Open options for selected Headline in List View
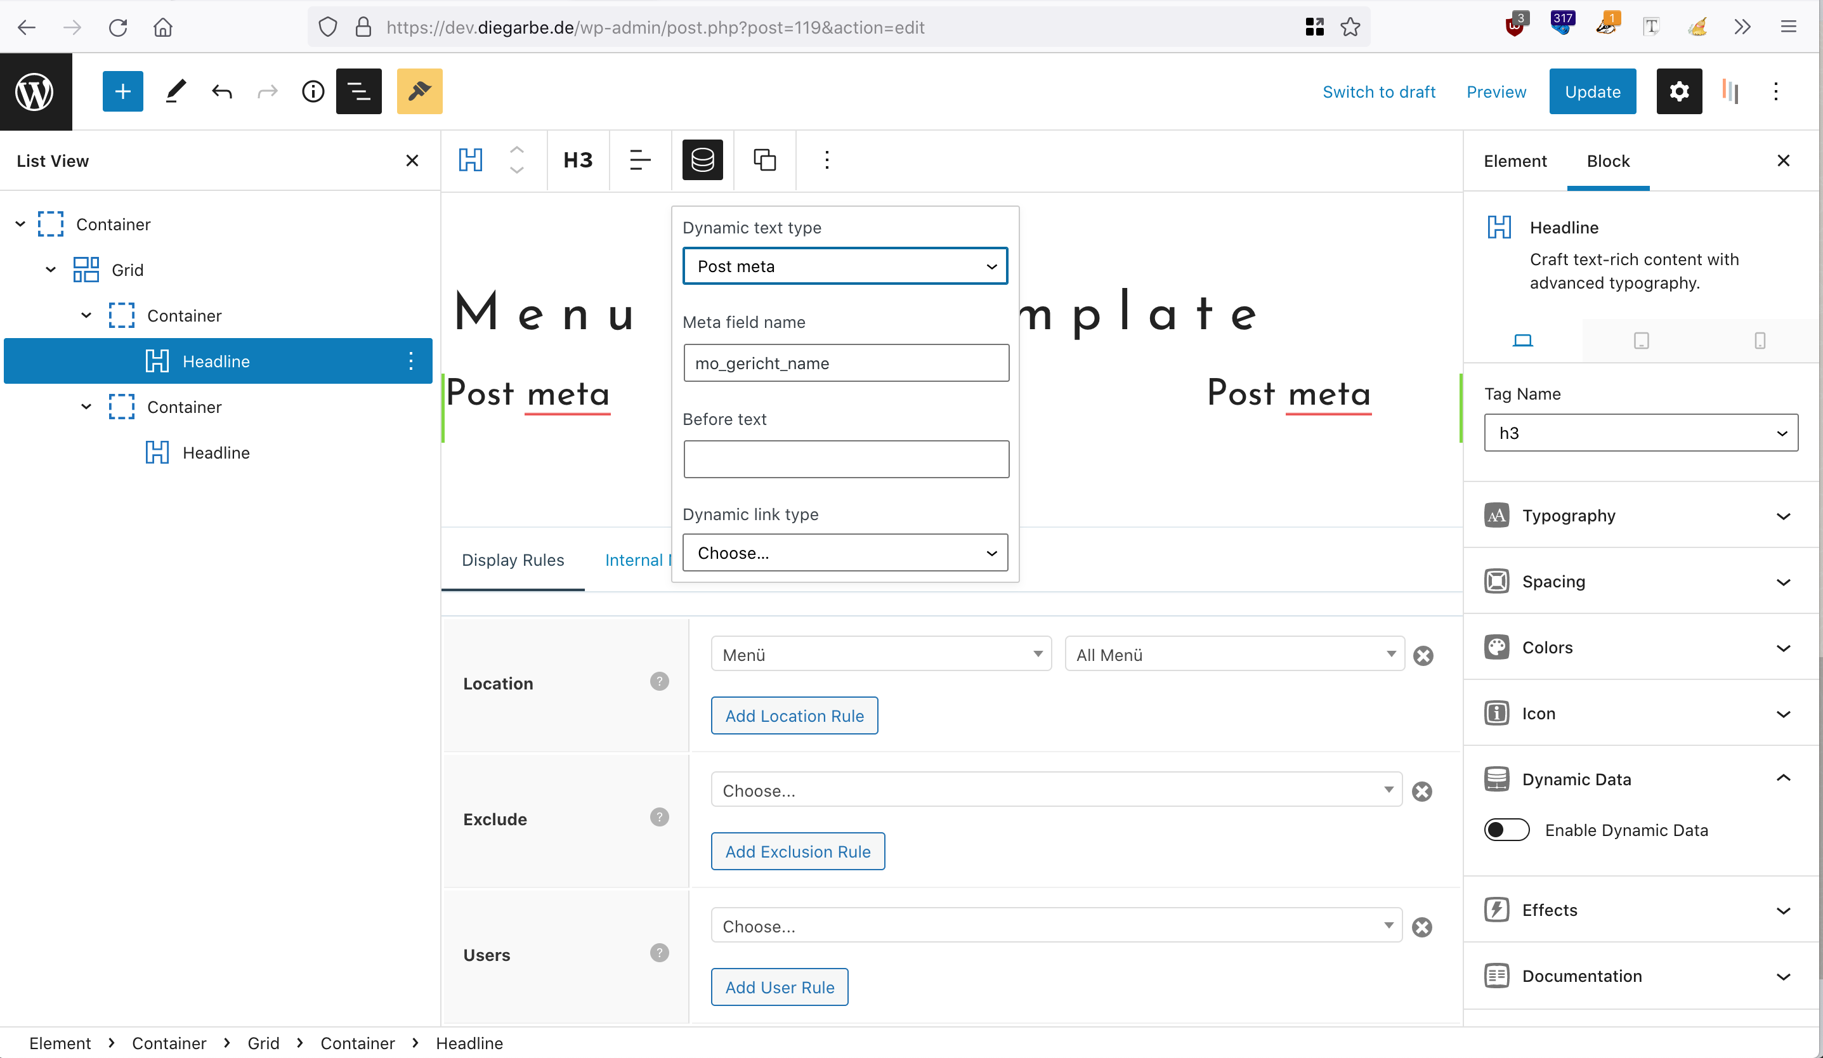 pyautogui.click(x=411, y=361)
